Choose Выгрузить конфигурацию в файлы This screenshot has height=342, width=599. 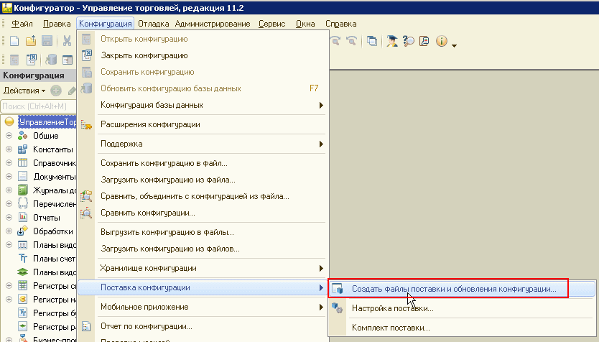[203, 232]
